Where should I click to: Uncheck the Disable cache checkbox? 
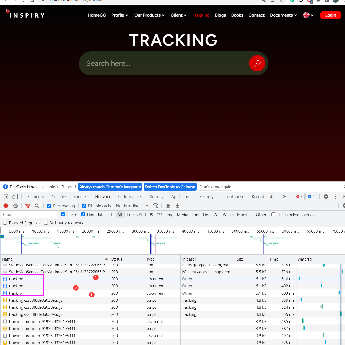point(84,206)
